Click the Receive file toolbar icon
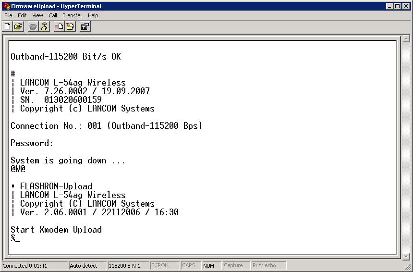Viewport: 413px width, 272px height. [x=70, y=27]
